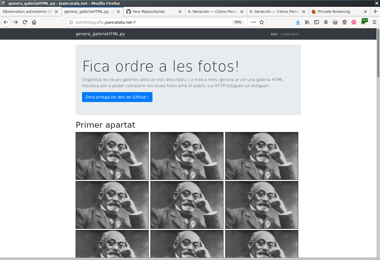380x260 pixels.
Task: Open the gear extension in toolbar
Action: click(x=335, y=22)
